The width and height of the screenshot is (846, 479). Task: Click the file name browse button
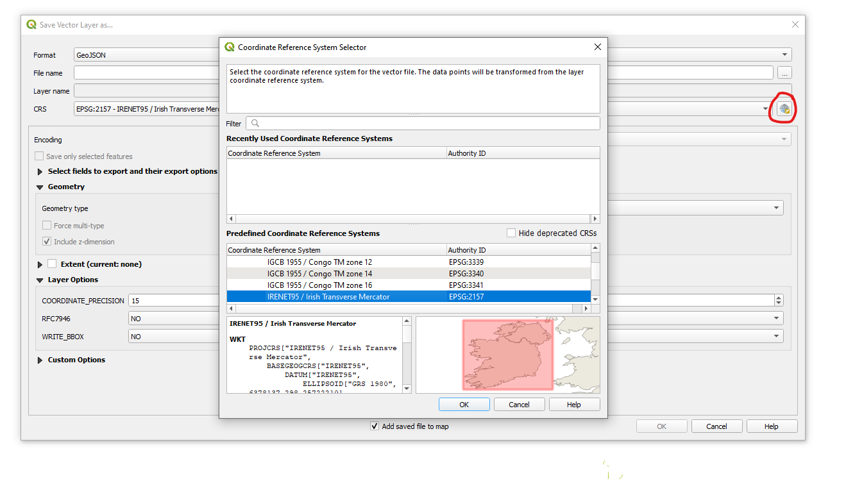pyautogui.click(x=784, y=73)
